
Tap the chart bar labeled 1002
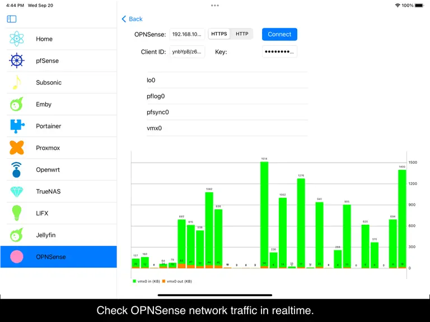pos(283,233)
